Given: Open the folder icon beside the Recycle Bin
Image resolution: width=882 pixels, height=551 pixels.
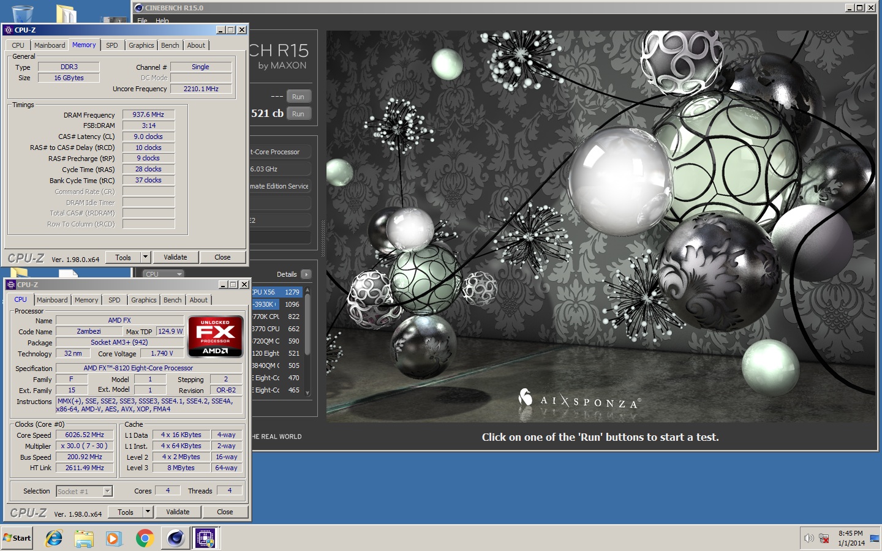Looking at the screenshot, I should pyautogui.click(x=66, y=13).
